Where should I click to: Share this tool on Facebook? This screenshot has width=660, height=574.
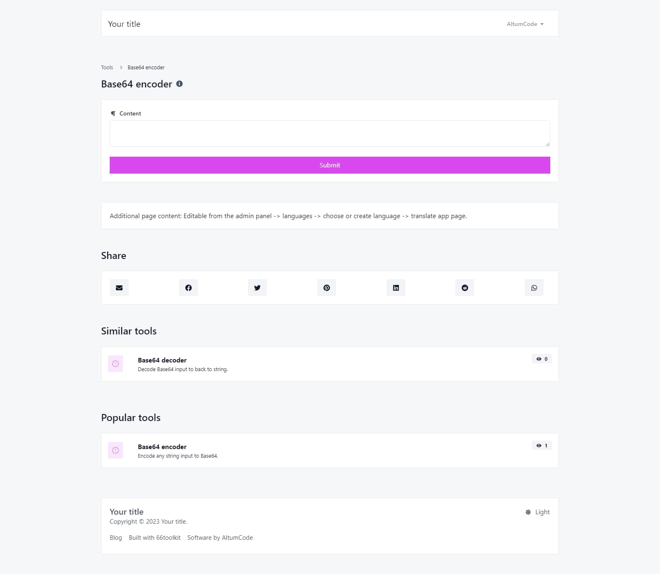189,288
